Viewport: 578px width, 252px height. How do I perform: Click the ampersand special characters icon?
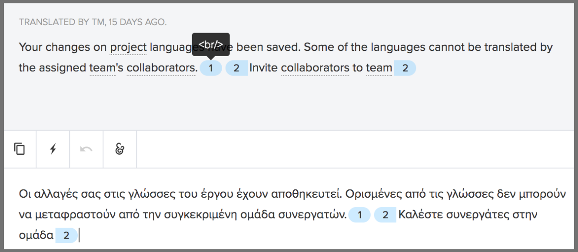click(120, 149)
